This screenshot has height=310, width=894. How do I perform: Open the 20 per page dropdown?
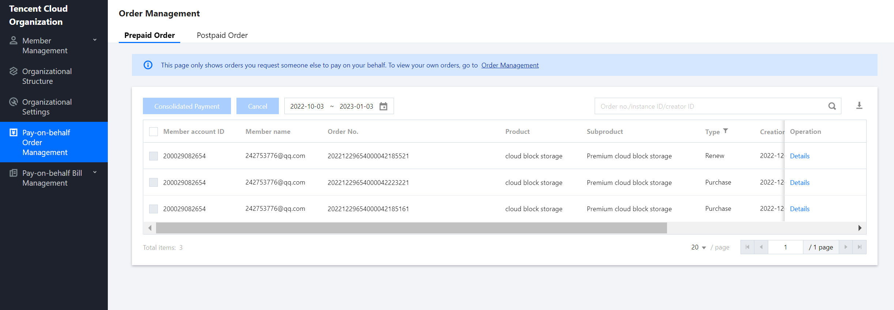698,247
